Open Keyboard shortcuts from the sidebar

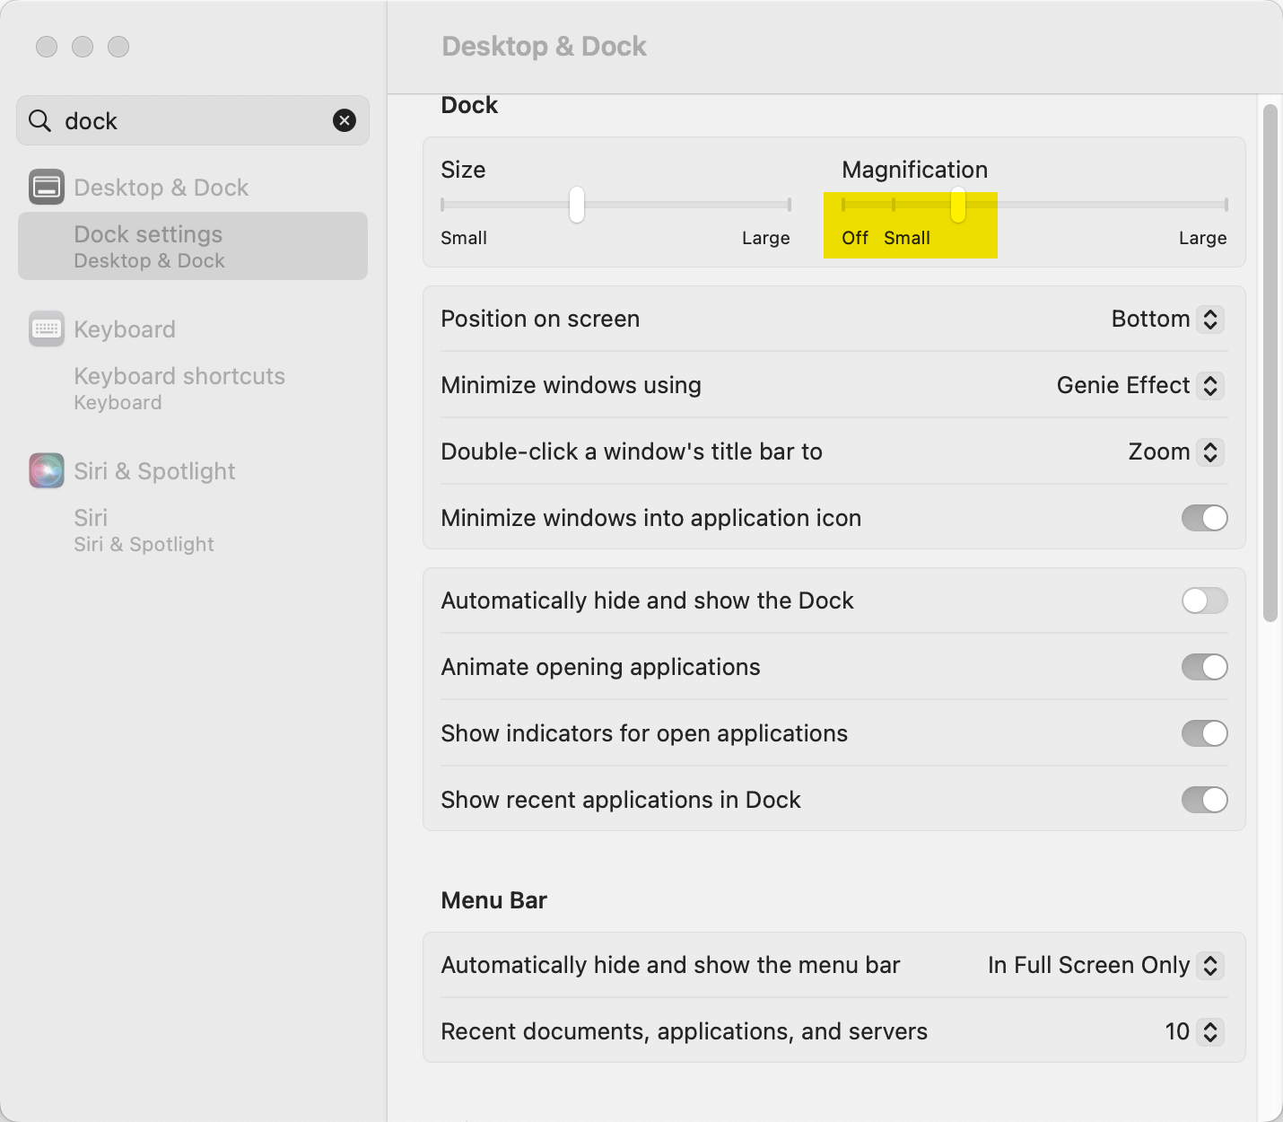(x=179, y=376)
